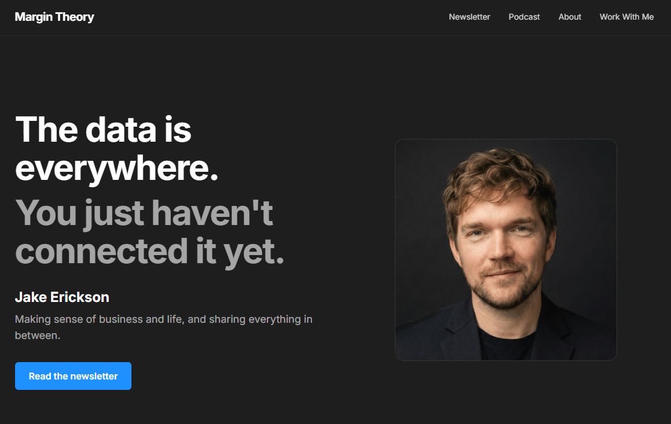Viewport: 671px width, 424px height.
Task: Click the Margin Theory site logo
Action: click(x=54, y=17)
